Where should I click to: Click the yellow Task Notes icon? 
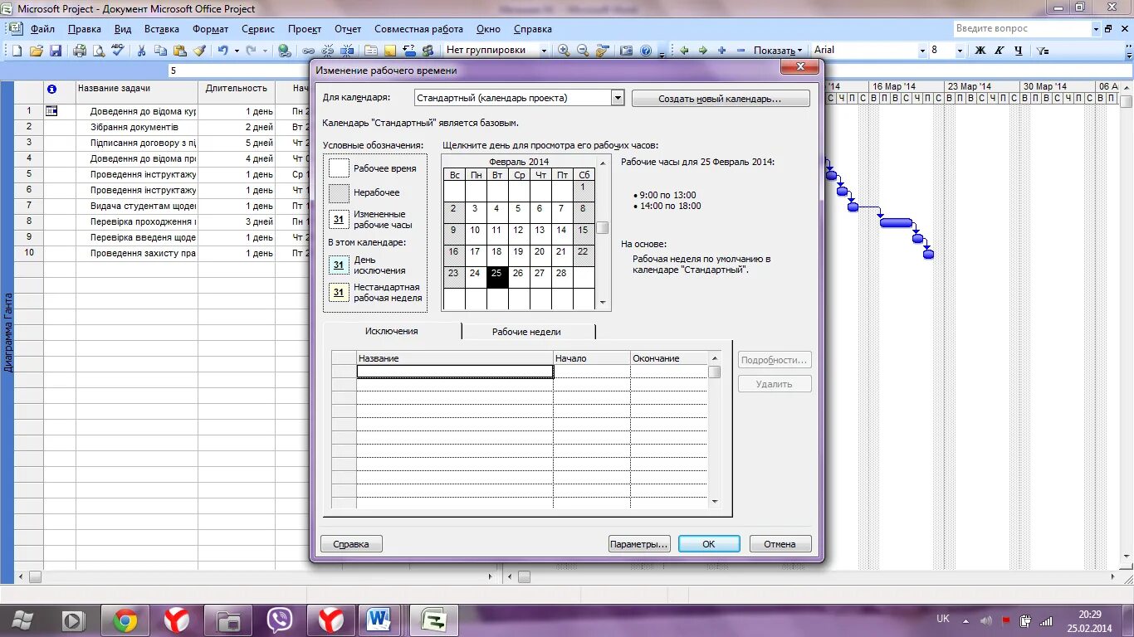click(389, 51)
